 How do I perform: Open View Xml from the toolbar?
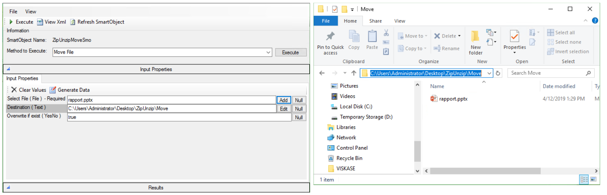point(40,22)
